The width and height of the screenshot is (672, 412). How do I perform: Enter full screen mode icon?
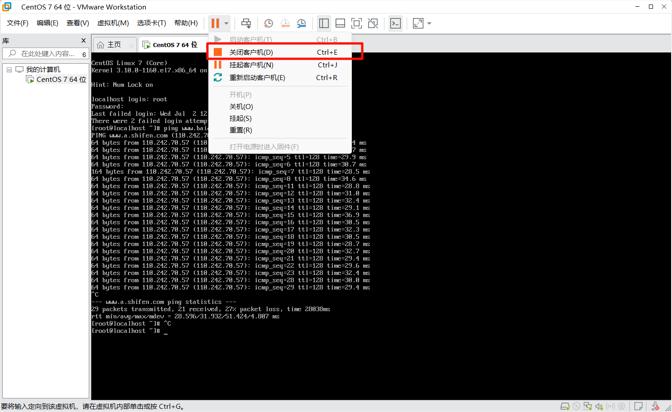356,23
